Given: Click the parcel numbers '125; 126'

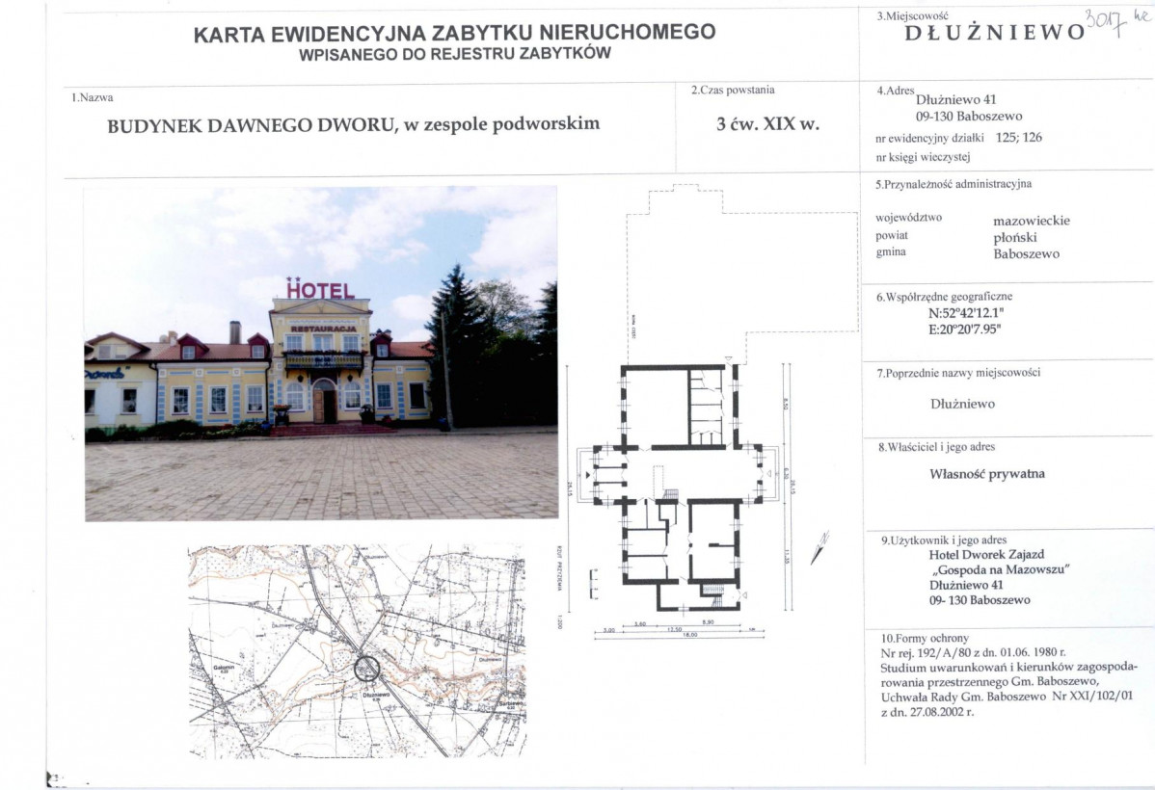Looking at the screenshot, I should point(1019,137).
